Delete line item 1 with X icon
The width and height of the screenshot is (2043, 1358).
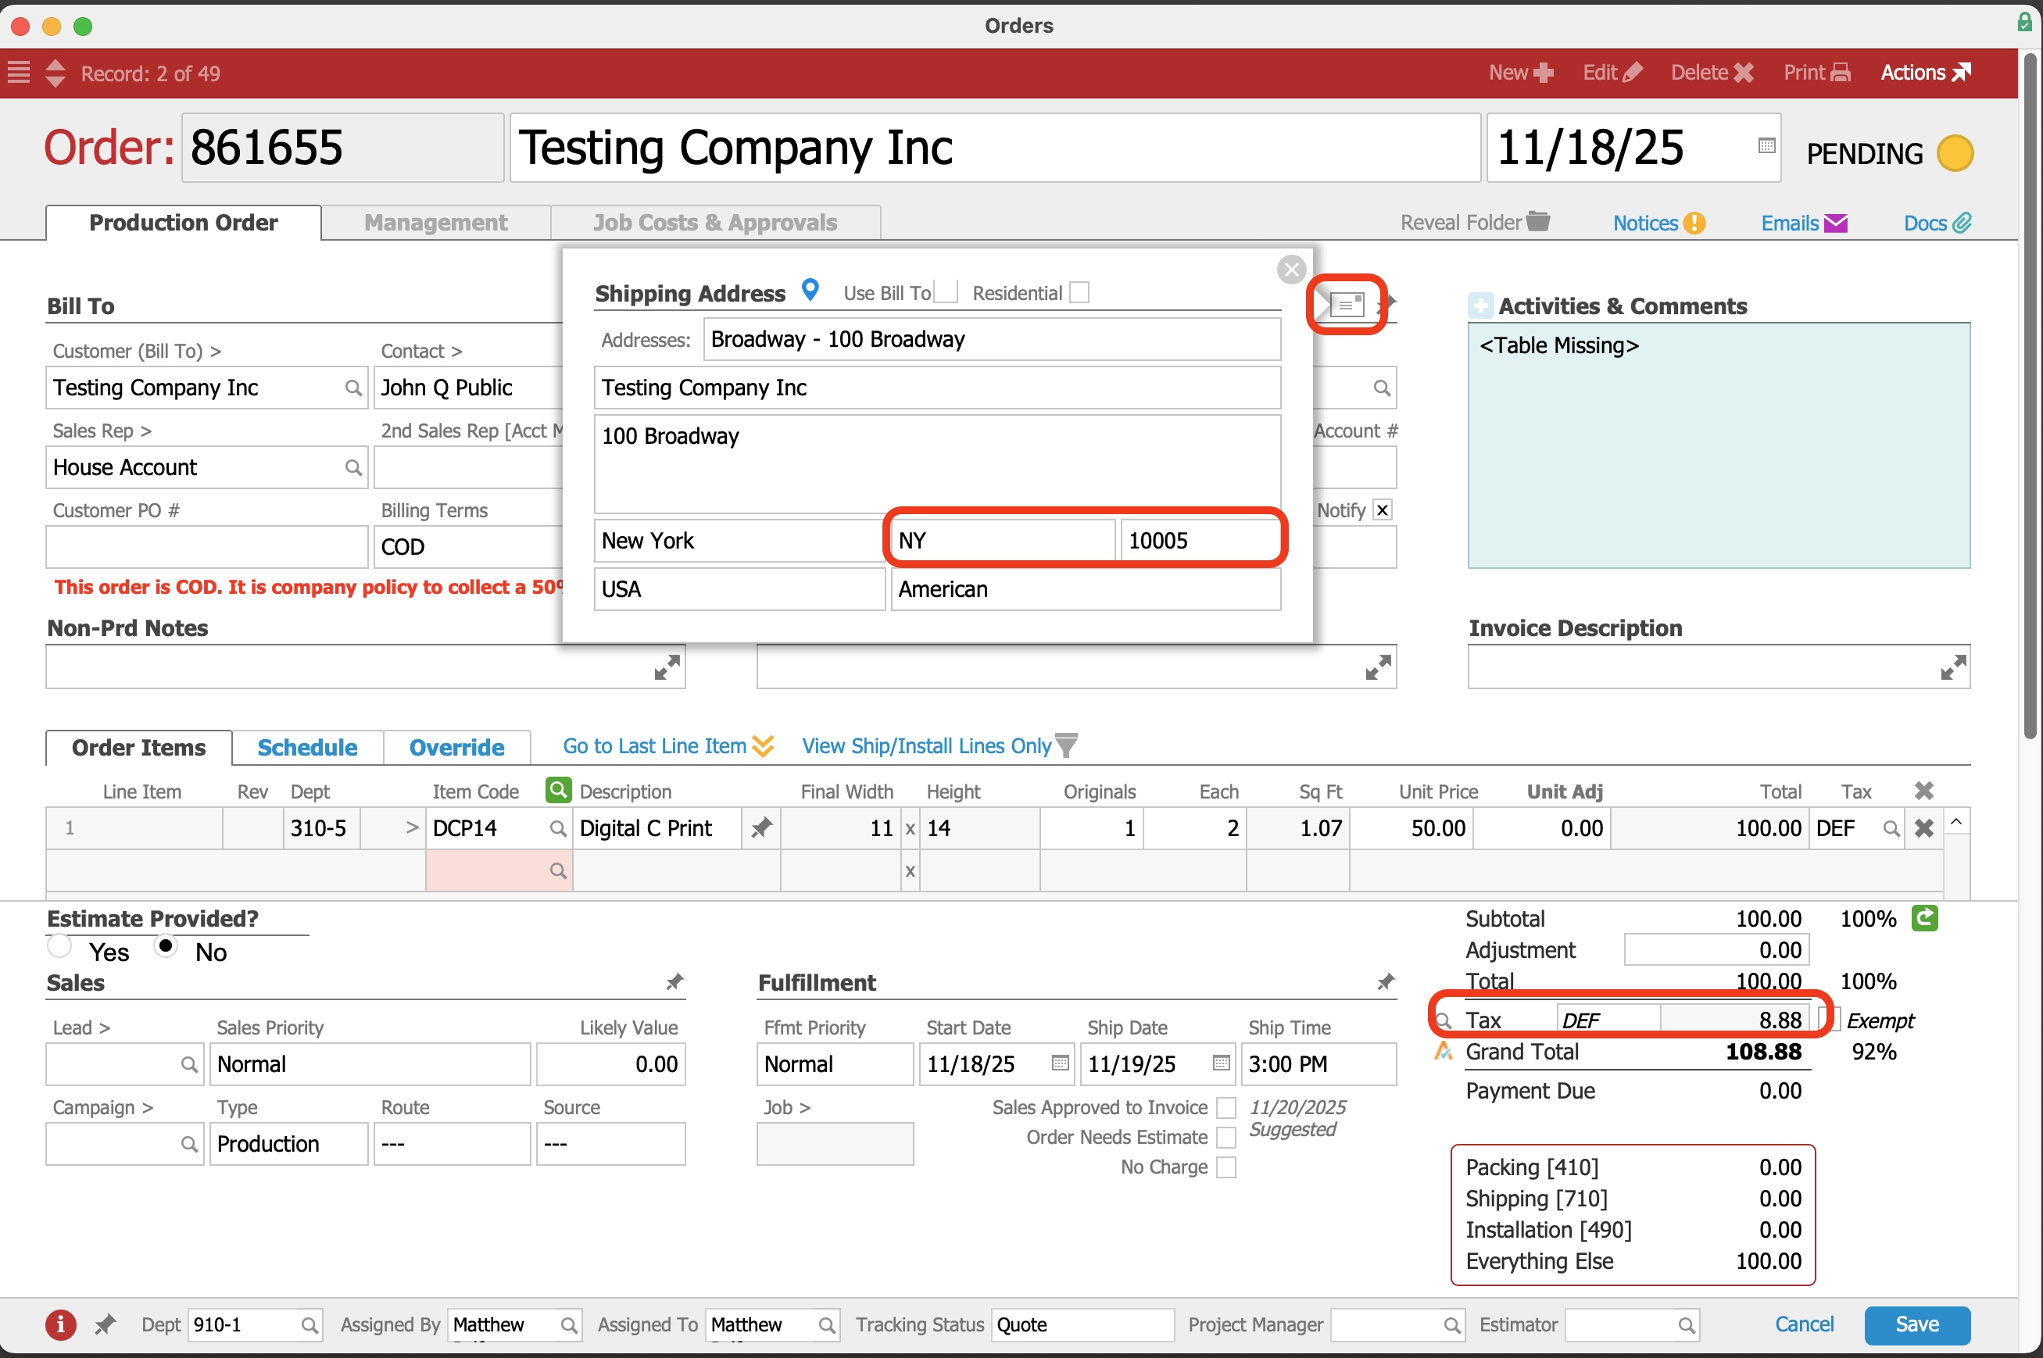point(1923,828)
